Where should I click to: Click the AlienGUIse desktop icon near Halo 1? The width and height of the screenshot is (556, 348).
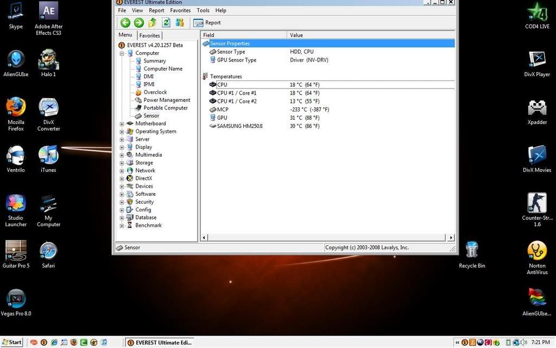click(16, 63)
